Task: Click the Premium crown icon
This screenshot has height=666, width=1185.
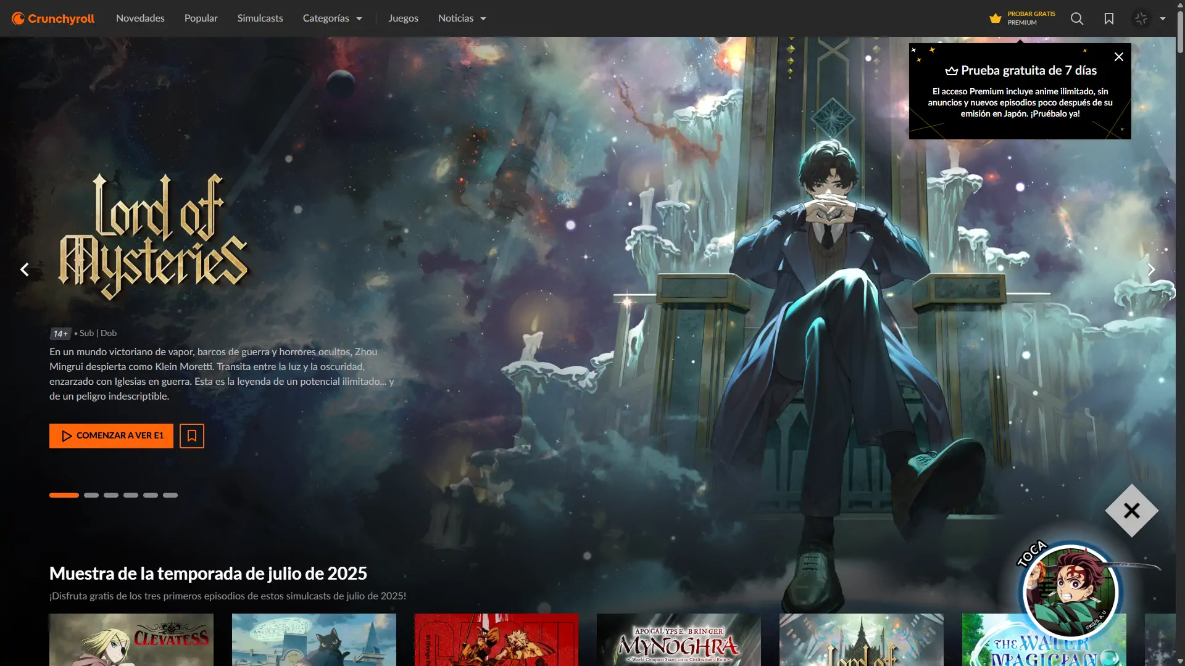Action: point(995,18)
